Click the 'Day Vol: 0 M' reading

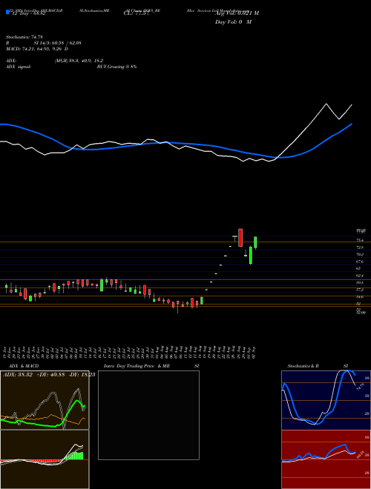(233, 22)
